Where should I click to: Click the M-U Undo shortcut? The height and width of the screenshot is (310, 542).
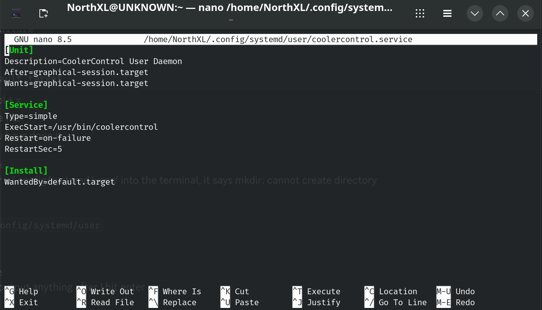(456, 292)
